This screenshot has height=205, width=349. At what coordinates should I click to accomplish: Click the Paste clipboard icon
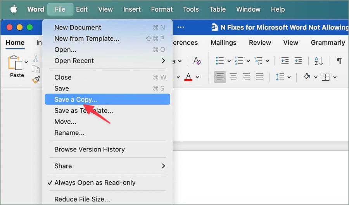point(15,63)
